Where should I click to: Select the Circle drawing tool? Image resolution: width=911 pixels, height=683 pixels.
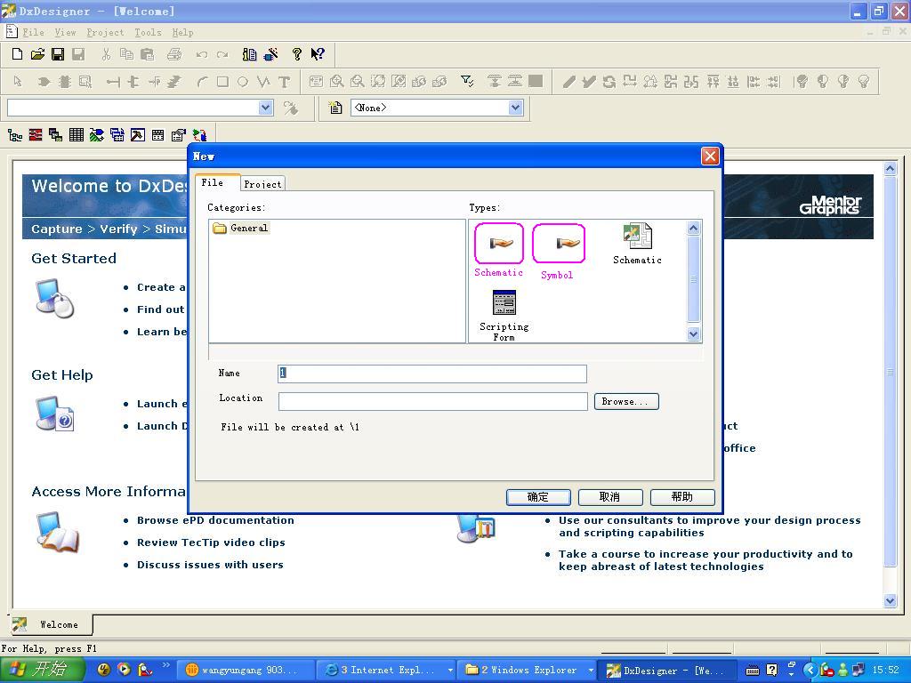(243, 82)
